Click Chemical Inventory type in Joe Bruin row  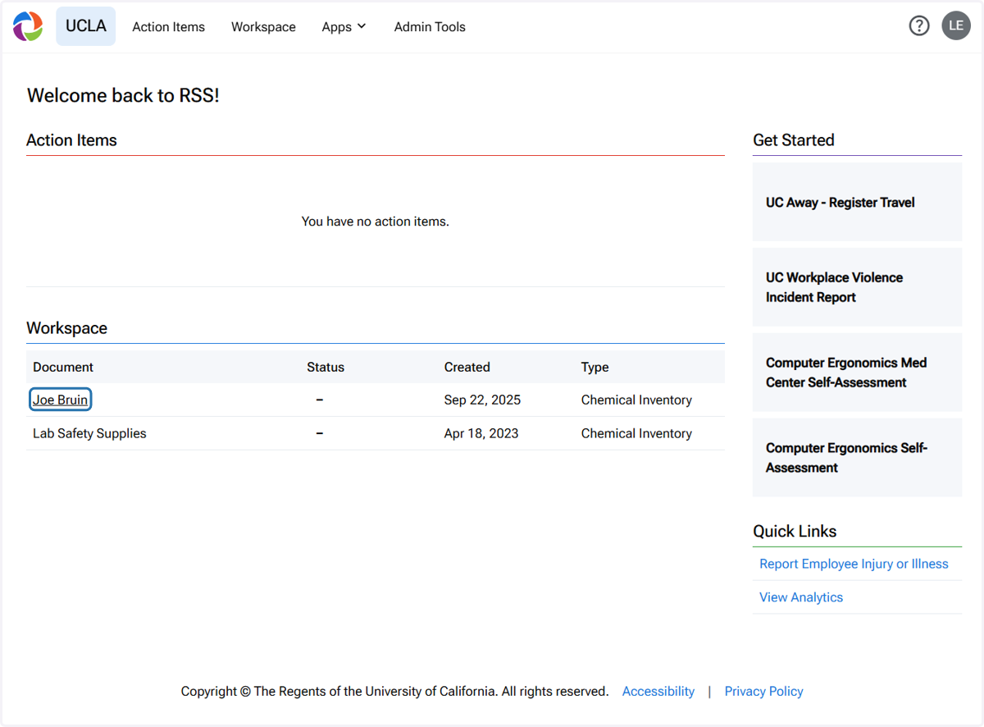636,400
